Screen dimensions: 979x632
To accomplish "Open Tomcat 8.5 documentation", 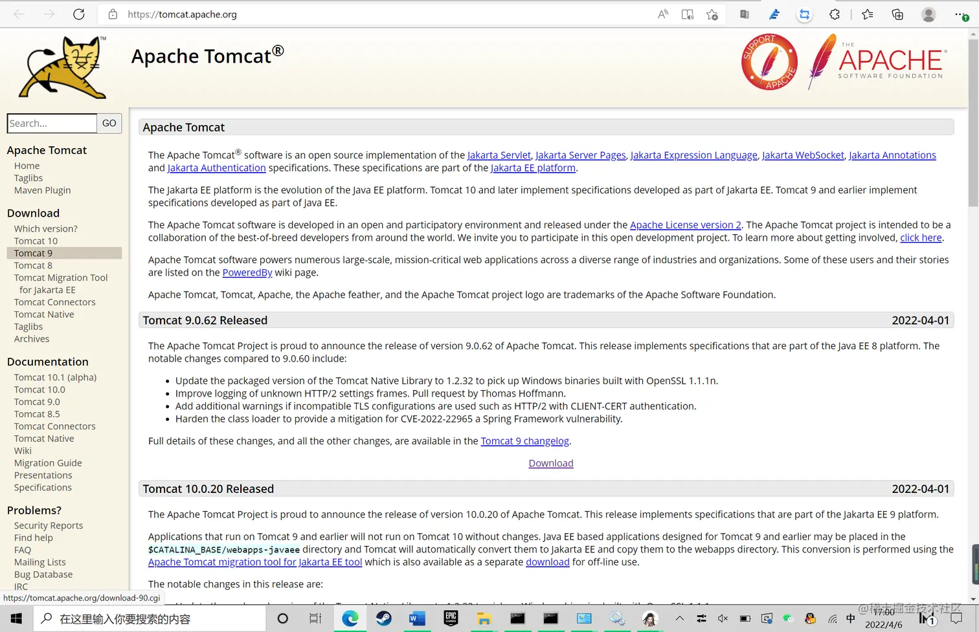I will [x=37, y=414].
